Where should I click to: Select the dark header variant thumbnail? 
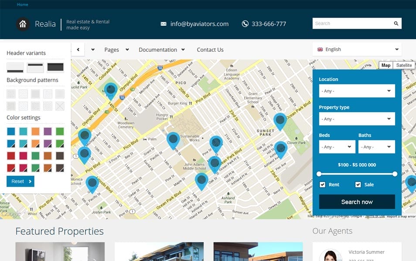click(55, 67)
